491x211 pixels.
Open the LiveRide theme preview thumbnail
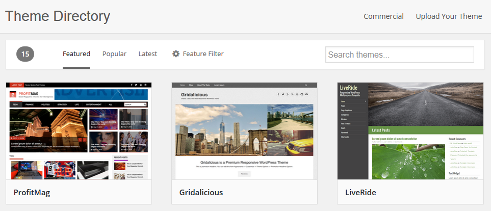410,131
